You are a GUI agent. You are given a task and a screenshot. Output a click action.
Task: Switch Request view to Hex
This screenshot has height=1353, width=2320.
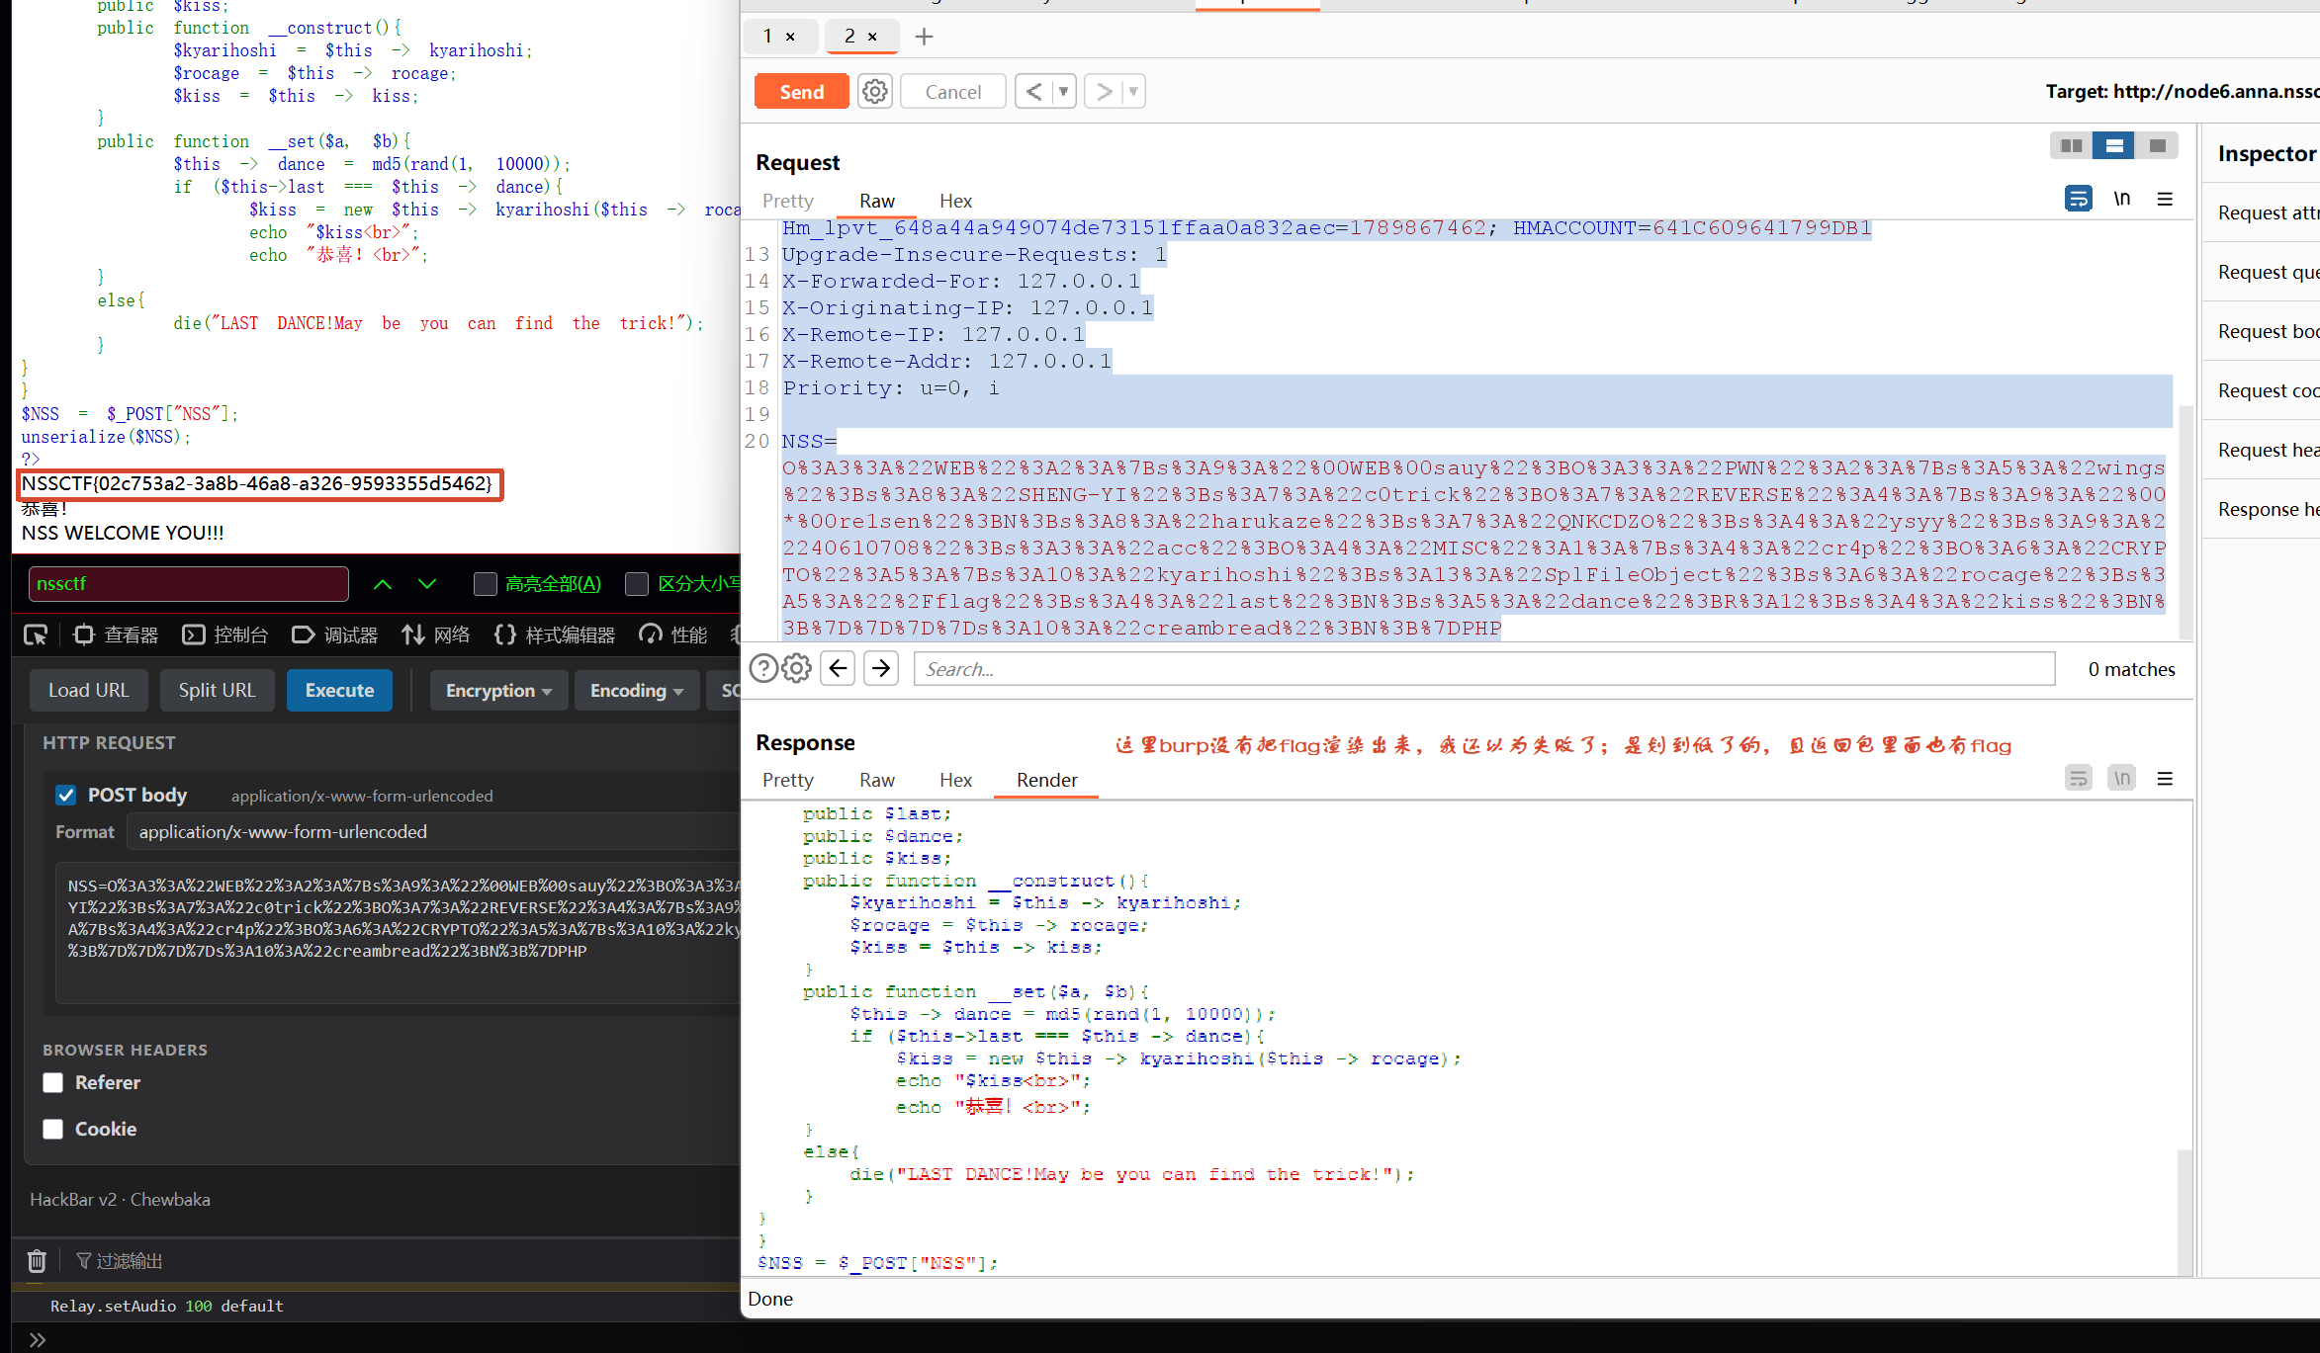[955, 201]
